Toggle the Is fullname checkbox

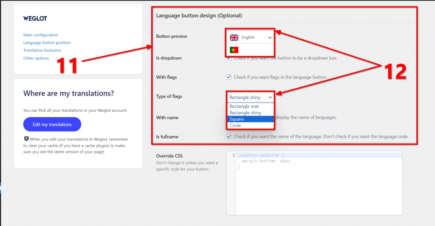click(229, 136)
